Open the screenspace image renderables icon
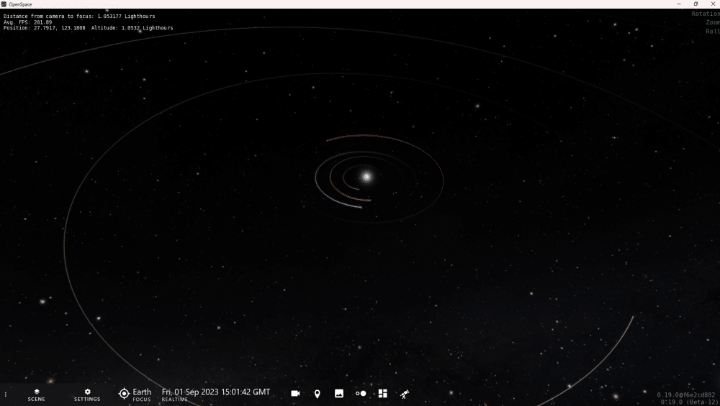This screenshot has height=406, width=720. 339,394
